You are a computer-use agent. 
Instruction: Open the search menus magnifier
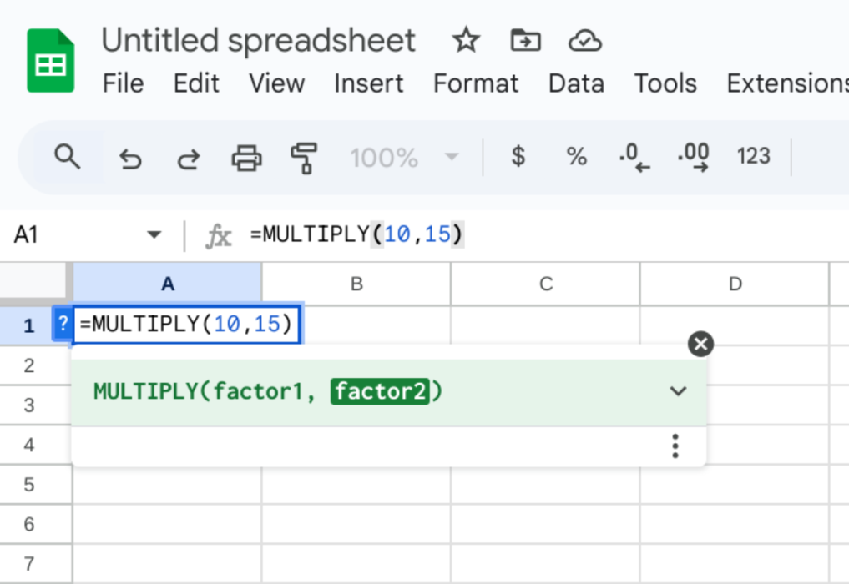tap(67, 156)
